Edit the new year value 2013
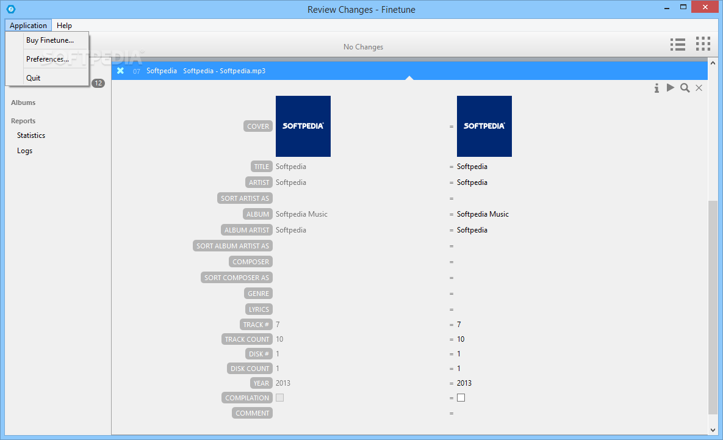This screenshot has height=440, width=723. (x=464, y=383)
